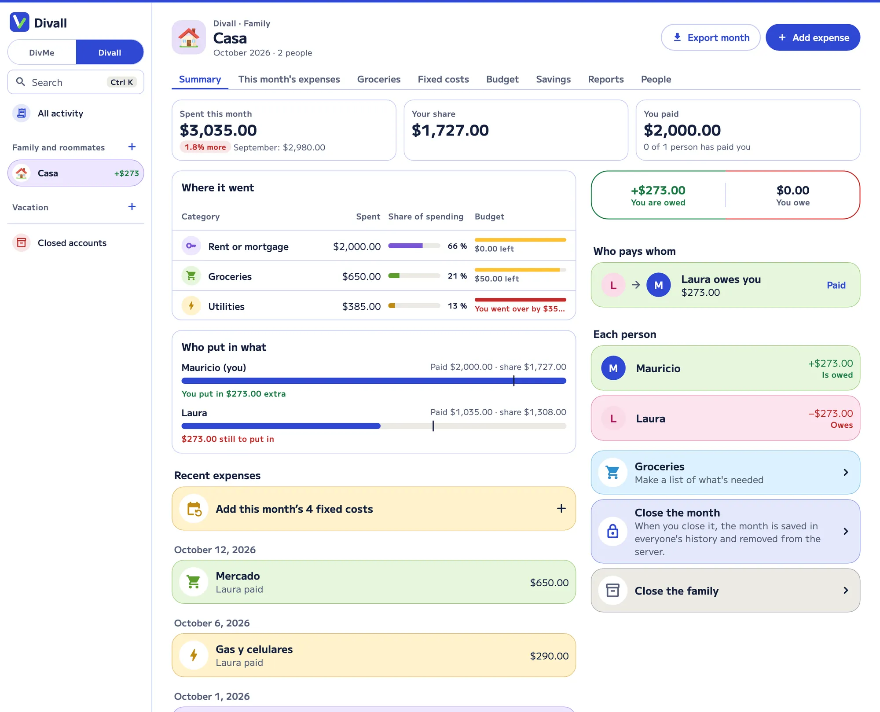Click Laura's card in Each person
This screenshot has width=880, height=712.
(725, 418)
